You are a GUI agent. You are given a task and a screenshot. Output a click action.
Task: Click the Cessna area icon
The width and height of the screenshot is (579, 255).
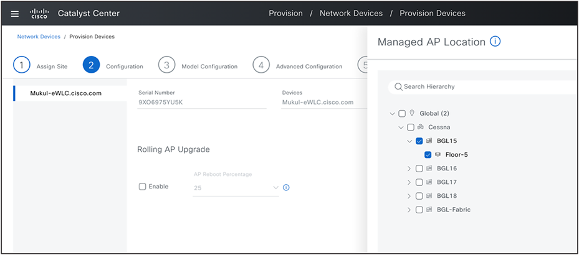pos(421,127)
